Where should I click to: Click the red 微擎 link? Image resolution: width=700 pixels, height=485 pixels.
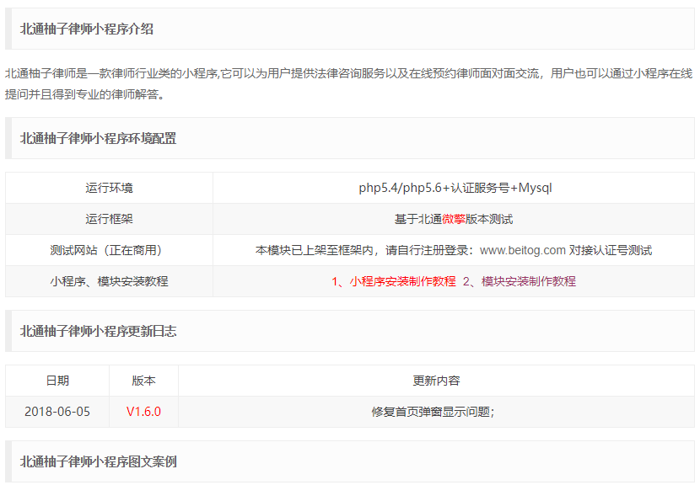(x=454, y=219)
